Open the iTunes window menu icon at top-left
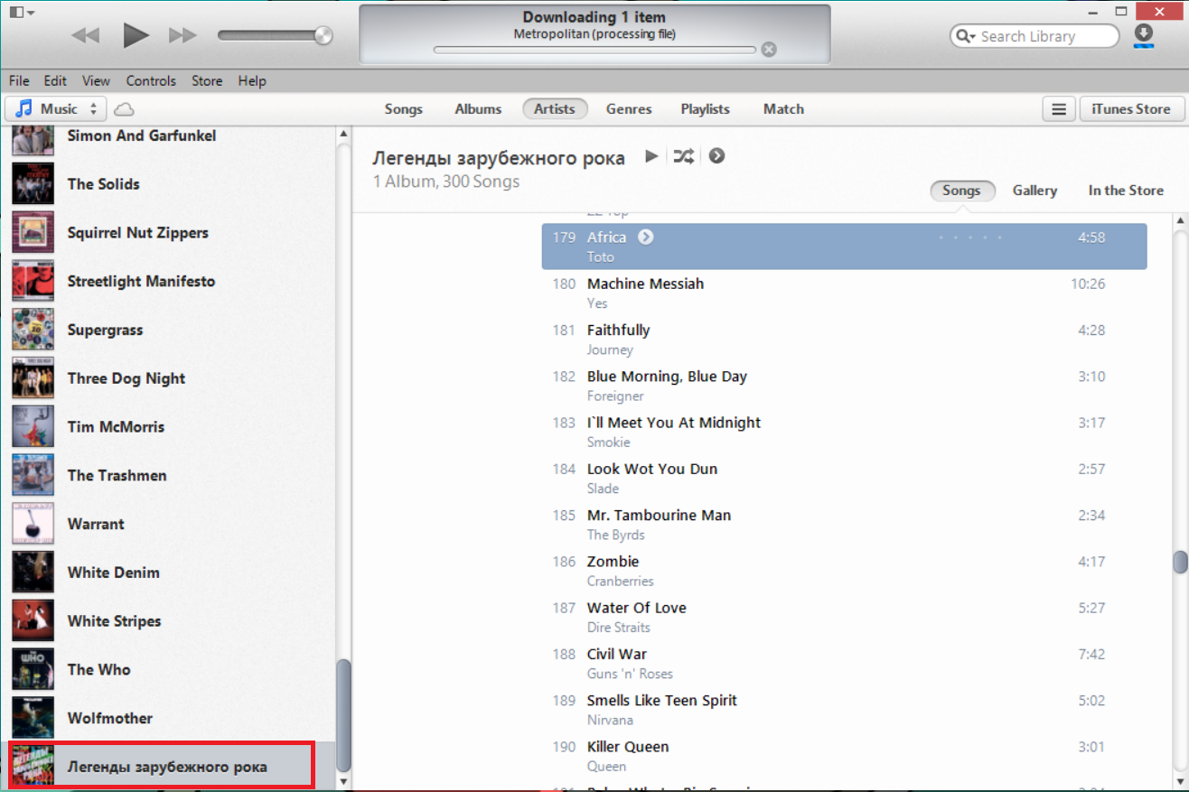1189x792 pixels. (x=22, y=12)
